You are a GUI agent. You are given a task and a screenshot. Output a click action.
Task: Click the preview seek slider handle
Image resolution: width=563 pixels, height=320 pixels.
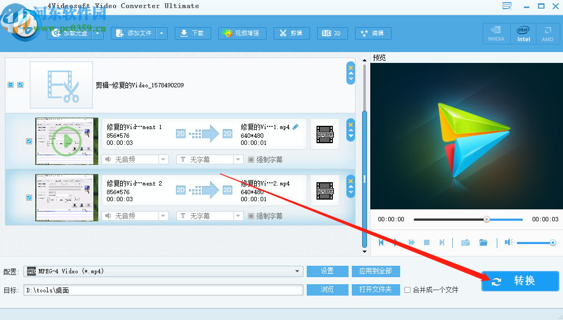click(x=486, y=219)
